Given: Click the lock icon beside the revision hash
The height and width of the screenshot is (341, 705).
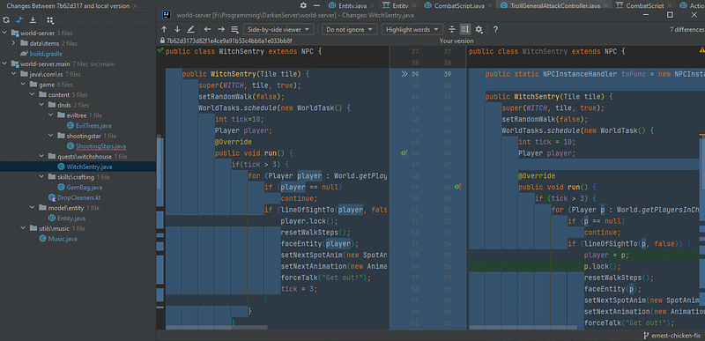Looking at the screenshot, I should pos(162,41).
